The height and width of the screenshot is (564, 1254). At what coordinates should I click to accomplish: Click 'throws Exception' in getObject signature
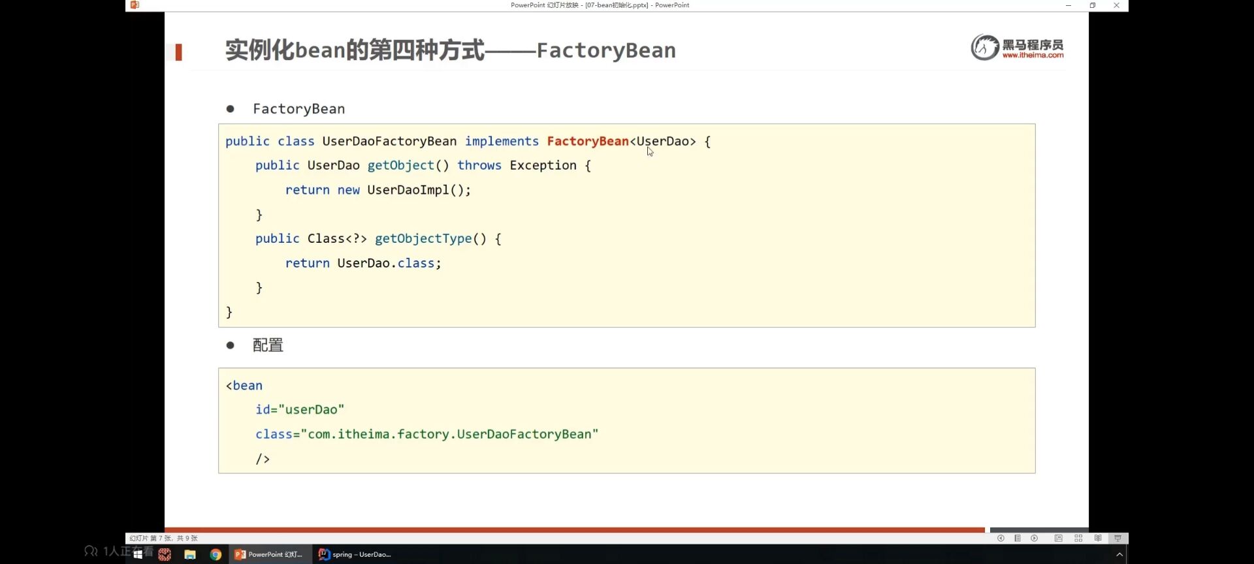(x=517, y=166)
